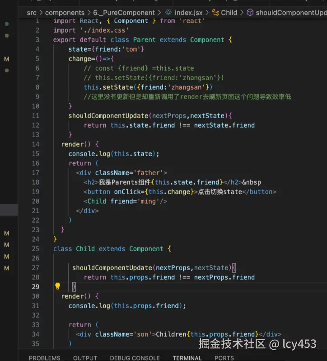The height and width of the screenshot is (361, 327).
Task: Open the shouldComponentUpdate breadcrumb segment
Action: 291,13
